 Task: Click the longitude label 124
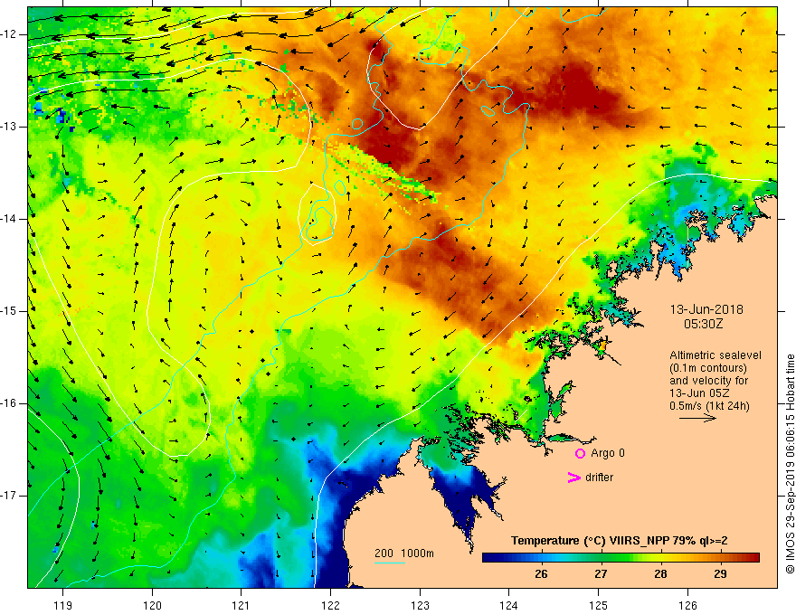click(x=509, y=605)
